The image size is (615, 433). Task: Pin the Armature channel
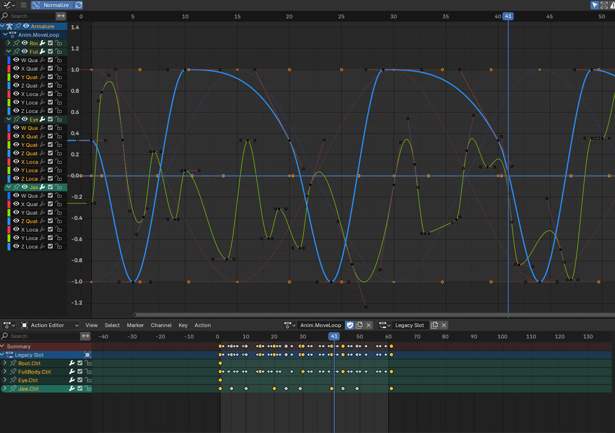click(x=18, y=26)
